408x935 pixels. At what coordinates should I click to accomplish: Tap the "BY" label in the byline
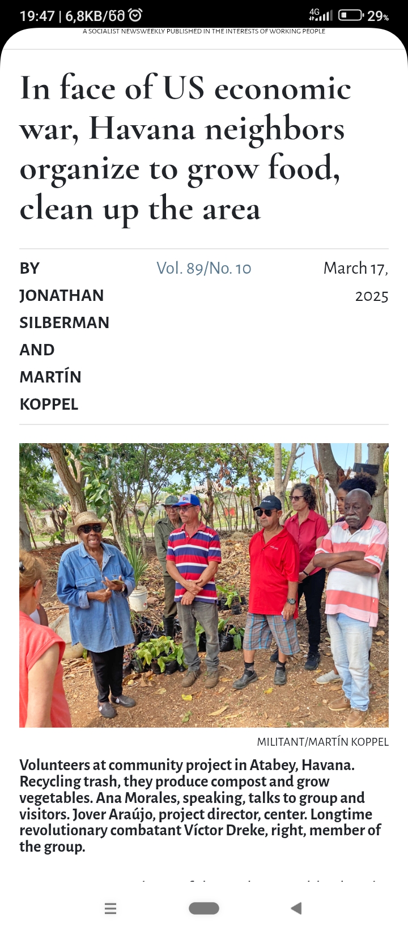pyautogui.click(x=29, y=268)
